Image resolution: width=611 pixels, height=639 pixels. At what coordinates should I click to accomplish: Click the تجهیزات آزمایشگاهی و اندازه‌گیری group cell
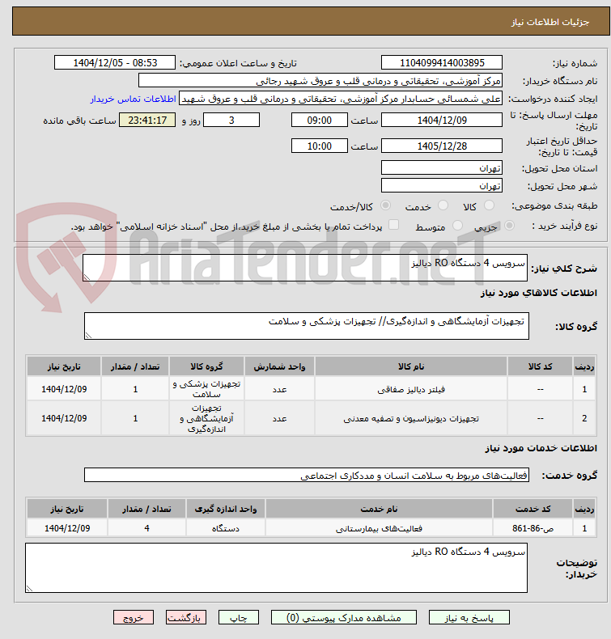(206, 418)
